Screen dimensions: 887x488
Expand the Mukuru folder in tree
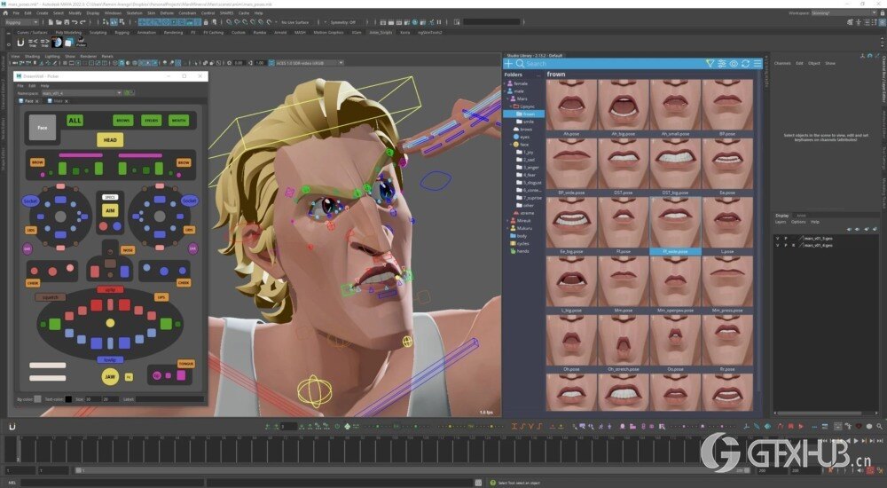coord(506,228)
